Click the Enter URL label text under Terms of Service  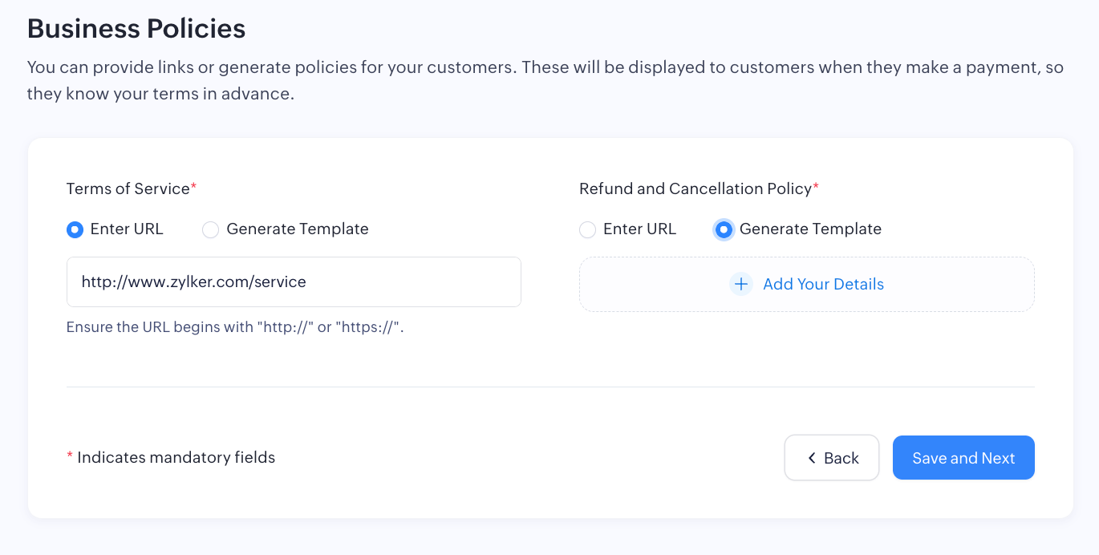[127, 229]
